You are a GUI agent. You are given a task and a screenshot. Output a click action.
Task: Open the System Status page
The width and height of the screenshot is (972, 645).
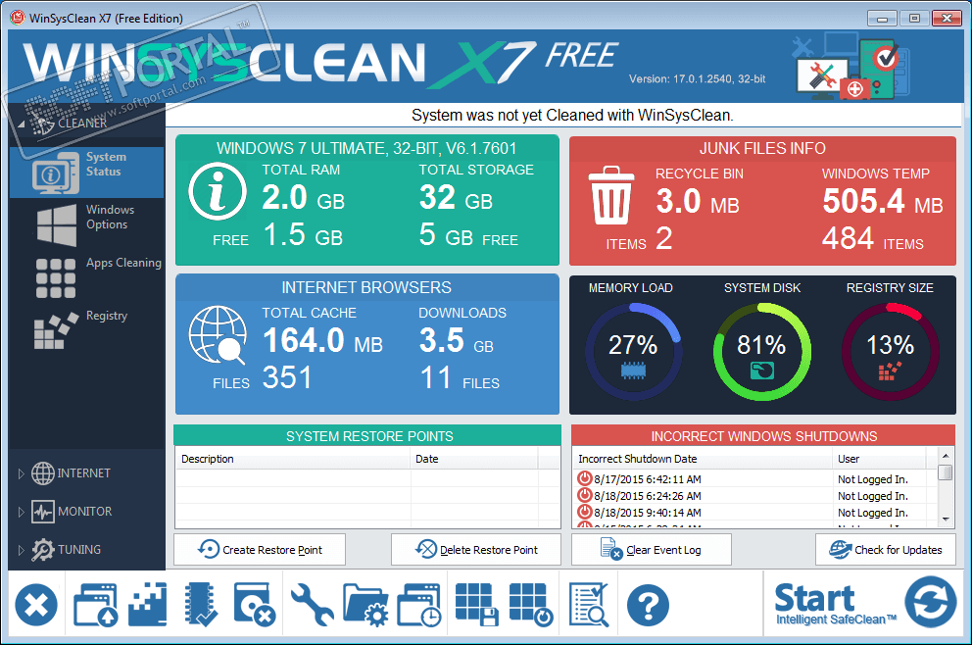click(87, 172)
